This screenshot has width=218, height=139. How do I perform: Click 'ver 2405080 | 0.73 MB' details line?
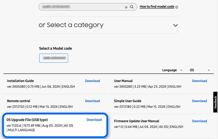click(41, 87)
